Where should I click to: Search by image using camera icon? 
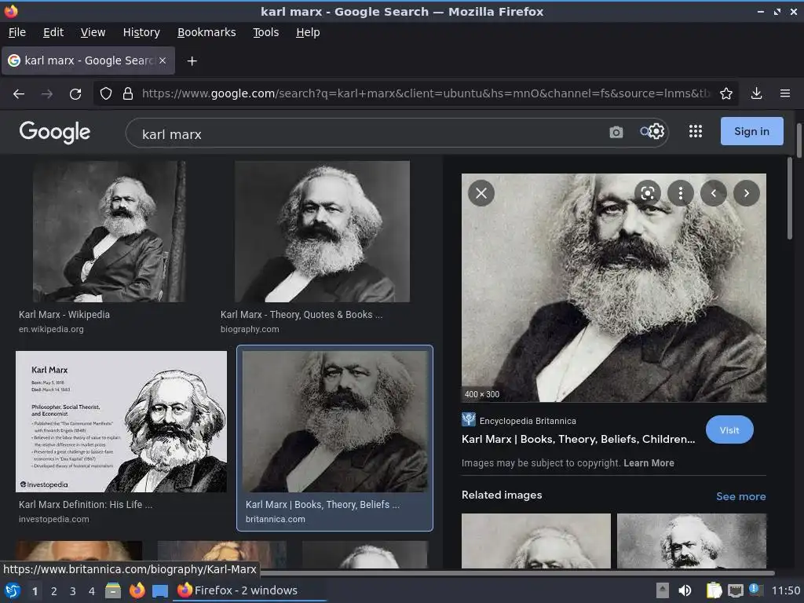(616, 132)
